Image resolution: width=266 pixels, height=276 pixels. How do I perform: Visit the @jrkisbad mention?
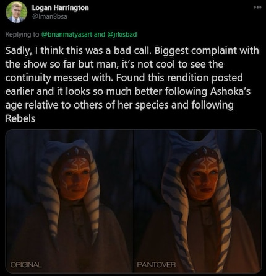pyautogui.click(x=122, y=34)
